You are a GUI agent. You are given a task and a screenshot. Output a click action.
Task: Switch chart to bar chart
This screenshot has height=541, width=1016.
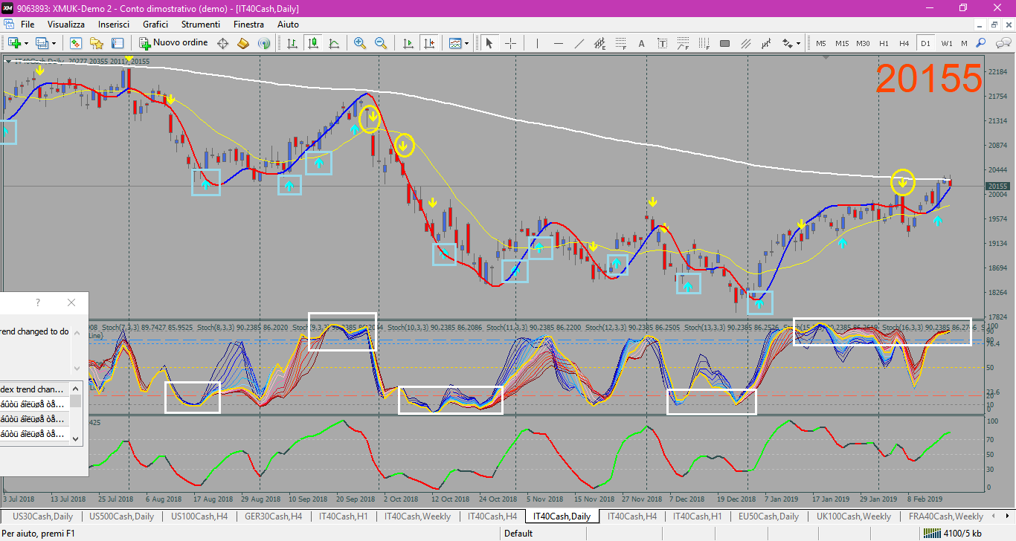292,43
